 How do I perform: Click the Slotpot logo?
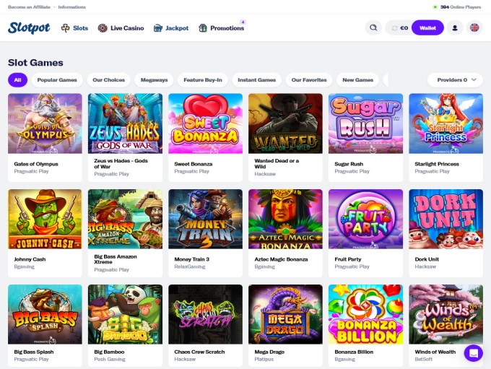point(28,28)
